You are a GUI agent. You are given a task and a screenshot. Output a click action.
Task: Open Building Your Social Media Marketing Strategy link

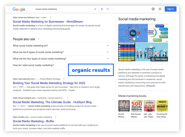point(49,83)
